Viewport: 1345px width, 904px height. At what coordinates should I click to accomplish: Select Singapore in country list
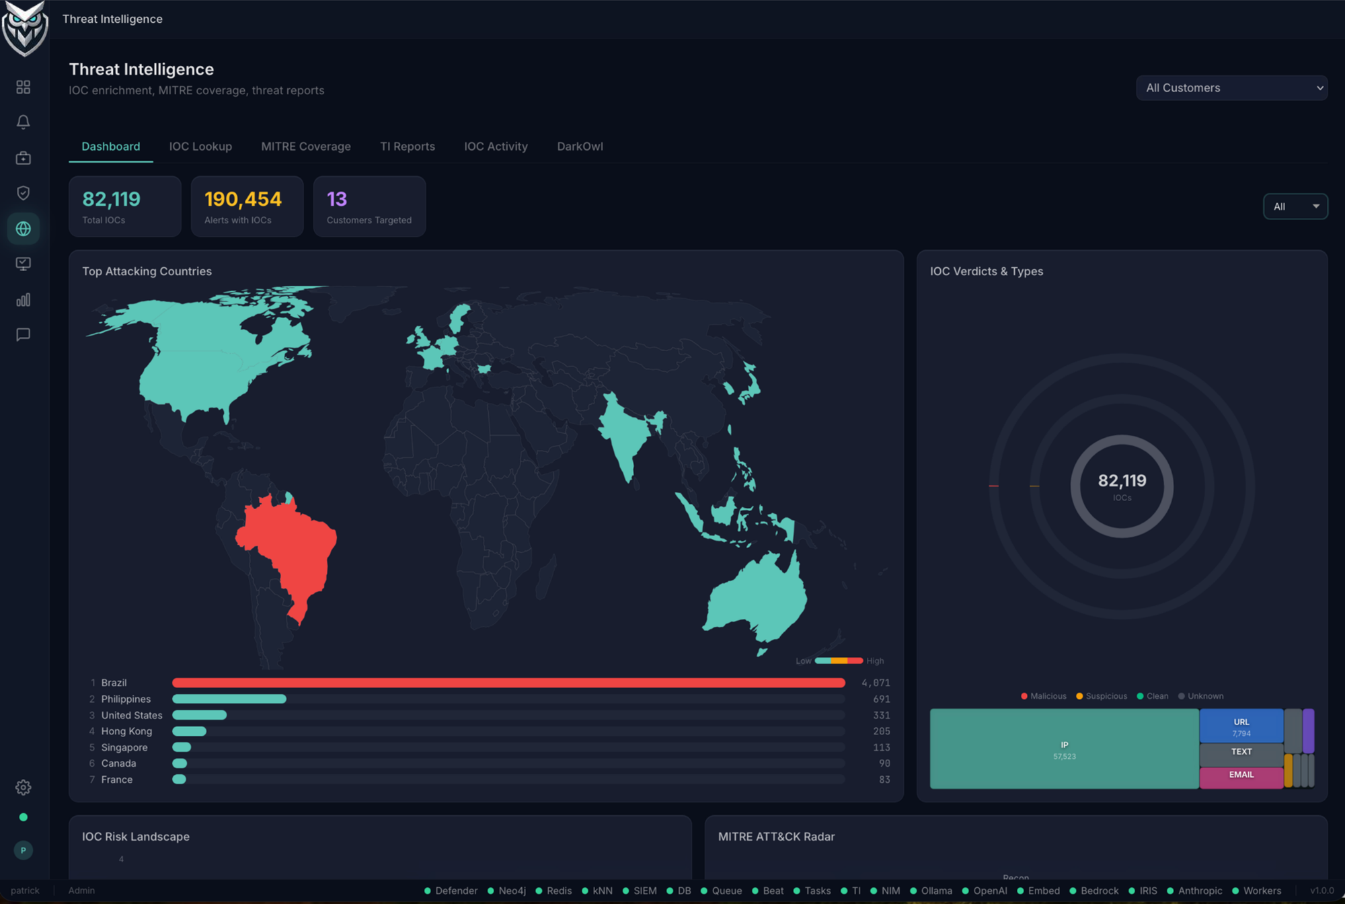(x=124, y=747)
